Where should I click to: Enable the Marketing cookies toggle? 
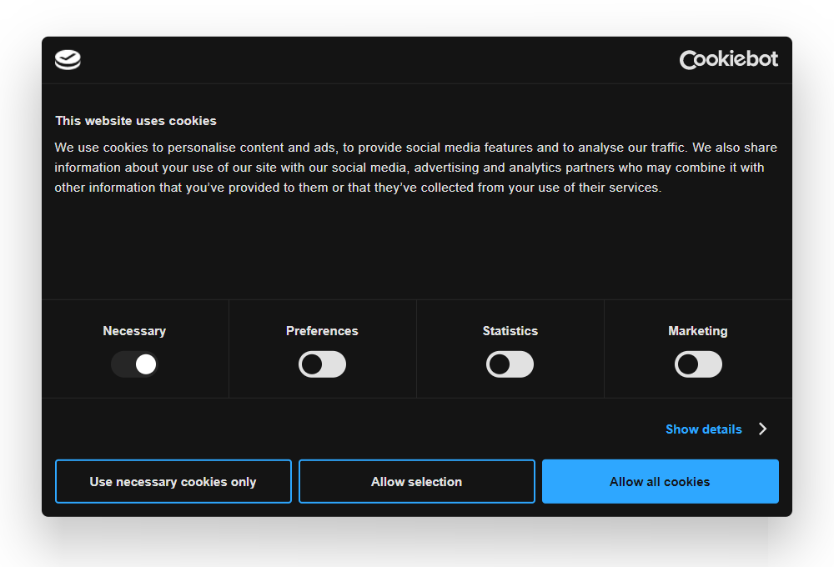click(x=698, y=364)
